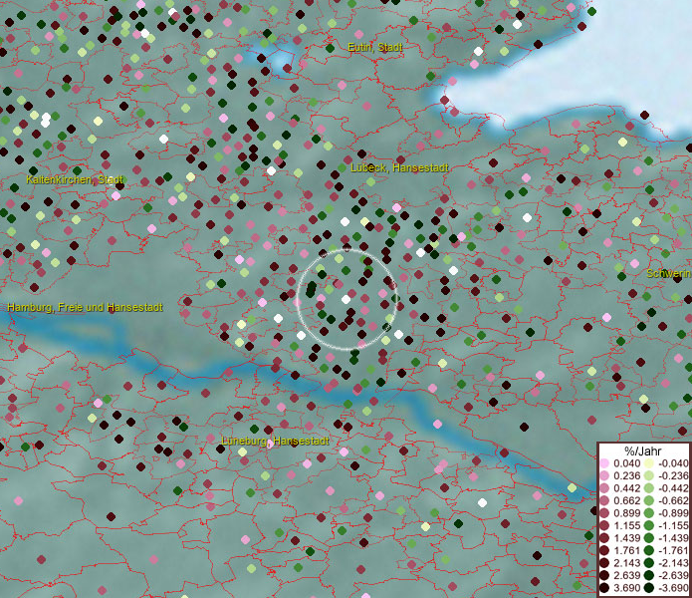Pick the -0.040 pale yellow swatch
The height and width of the screenshot is (598, 692).
[x=649, y=463]
